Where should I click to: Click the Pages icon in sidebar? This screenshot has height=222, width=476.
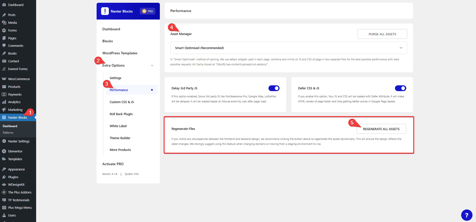[x=4, y=38]
